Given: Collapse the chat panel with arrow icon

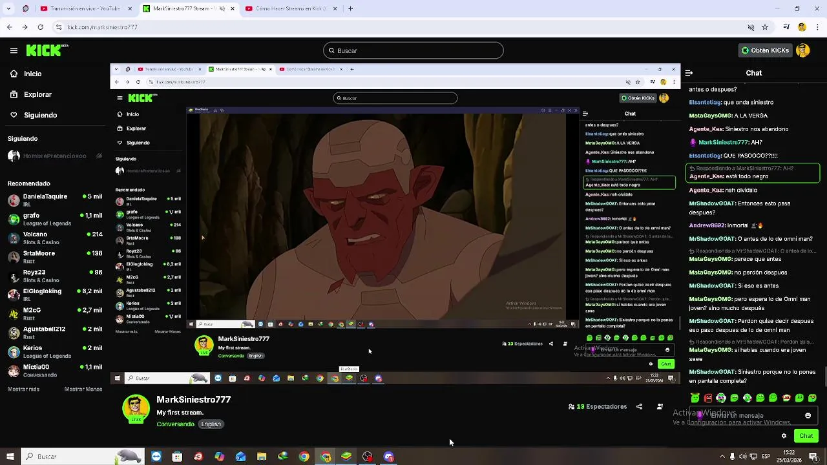Looking at the screenshot, I should click(689, 73).
